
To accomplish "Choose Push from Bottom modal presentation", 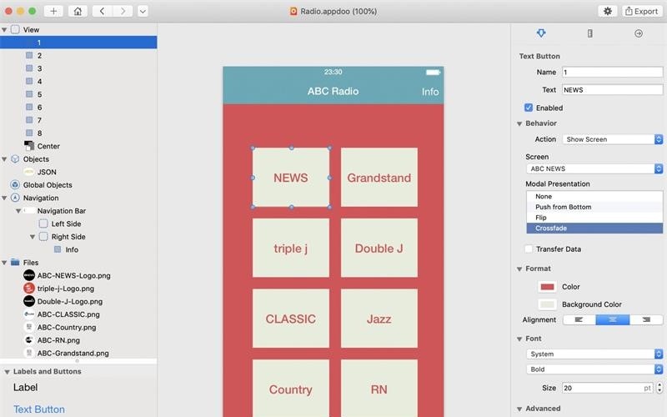I will (x=594, y=207).
